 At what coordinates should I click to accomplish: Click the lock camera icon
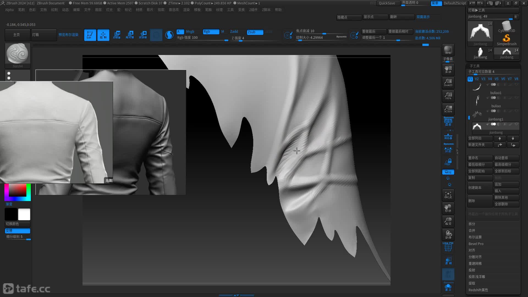tap(448, 162)
